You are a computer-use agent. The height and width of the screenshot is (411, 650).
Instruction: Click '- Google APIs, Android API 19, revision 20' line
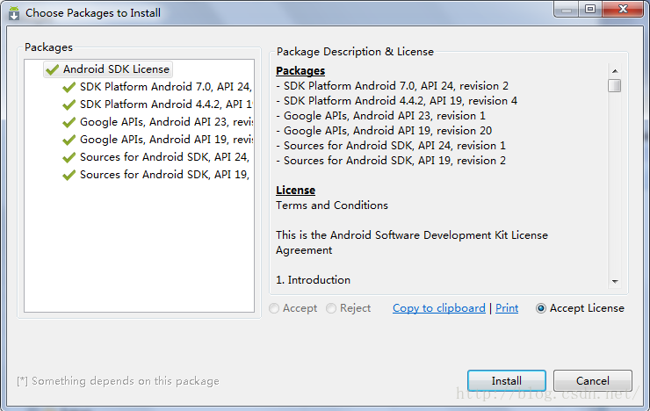384,131
